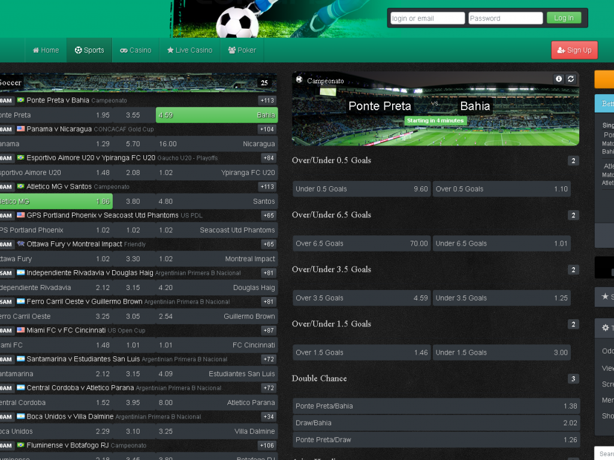Viewport: 614px width, 460px height.
Task: Open the Home menu item
Action: pyautogui.click(x=46, y=50)
